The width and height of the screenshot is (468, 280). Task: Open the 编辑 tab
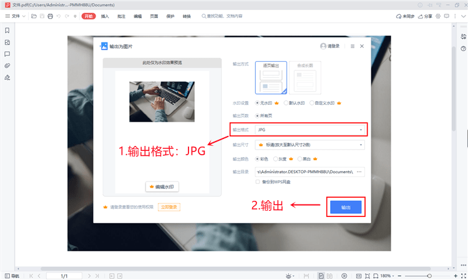(138, 16)
